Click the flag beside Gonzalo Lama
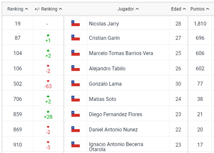Viewport: 214px width, 153px height. coord(75,84)
